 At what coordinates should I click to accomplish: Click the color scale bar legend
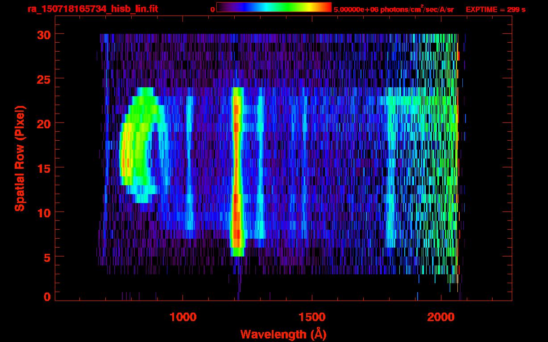tap(274, 7)
